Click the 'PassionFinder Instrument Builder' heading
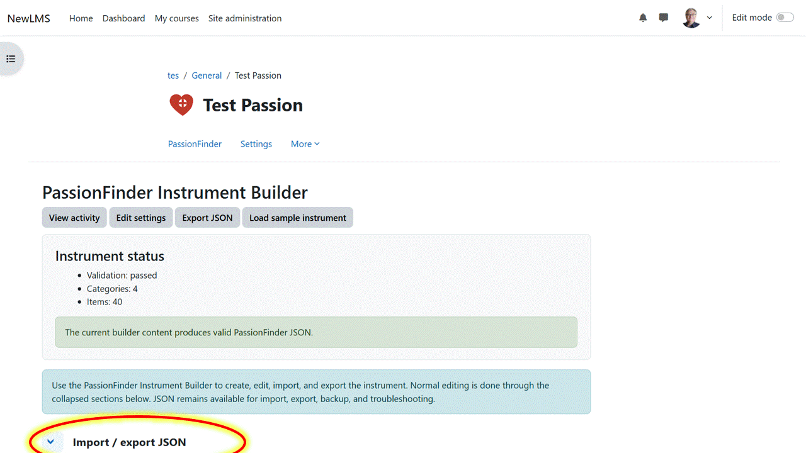 (x=175, y=192)
